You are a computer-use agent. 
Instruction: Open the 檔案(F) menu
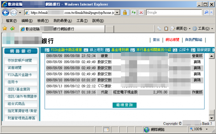click(x=11, y=21)
